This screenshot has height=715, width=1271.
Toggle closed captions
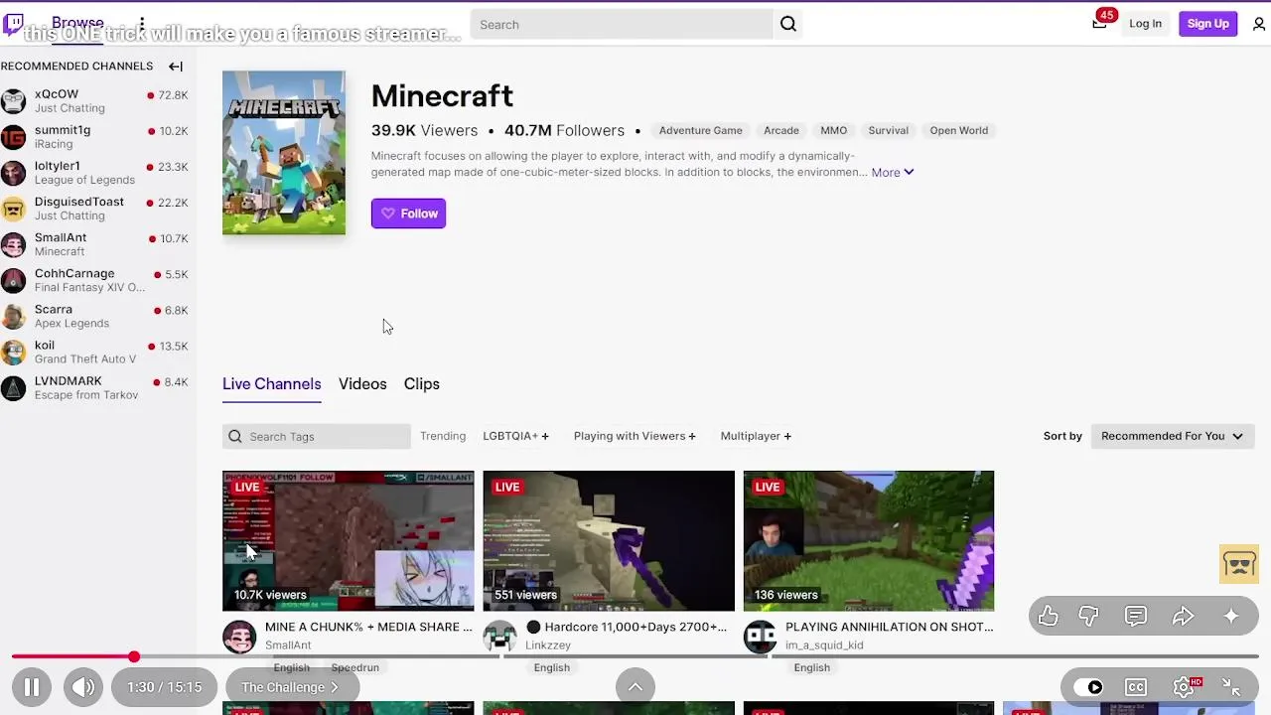pos(1136,687)
